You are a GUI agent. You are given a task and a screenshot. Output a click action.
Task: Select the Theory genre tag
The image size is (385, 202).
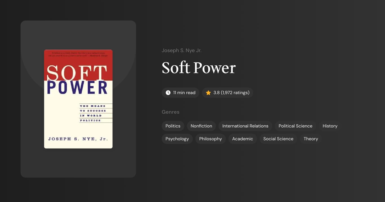311,139
